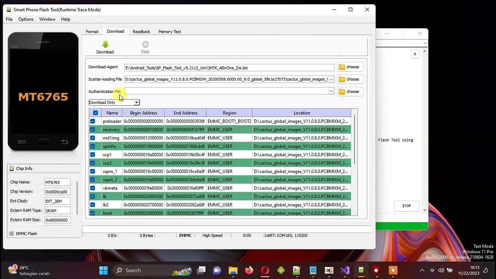Viewport: 496px width, 279px height.
Task: Switch to the Format tab
Action: click(92, 31)
